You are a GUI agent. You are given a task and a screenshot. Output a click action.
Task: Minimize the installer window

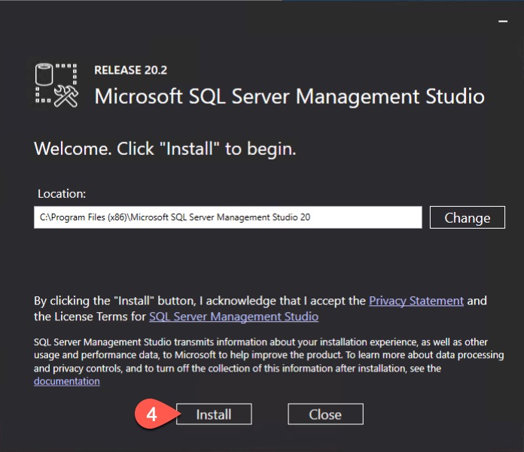click(503, 22)
